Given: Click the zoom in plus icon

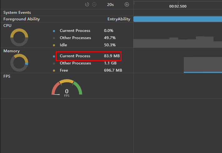Looking at the screenshot, I should point(127,4).
